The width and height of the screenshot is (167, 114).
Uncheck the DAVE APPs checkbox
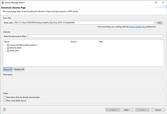(8, 51)
